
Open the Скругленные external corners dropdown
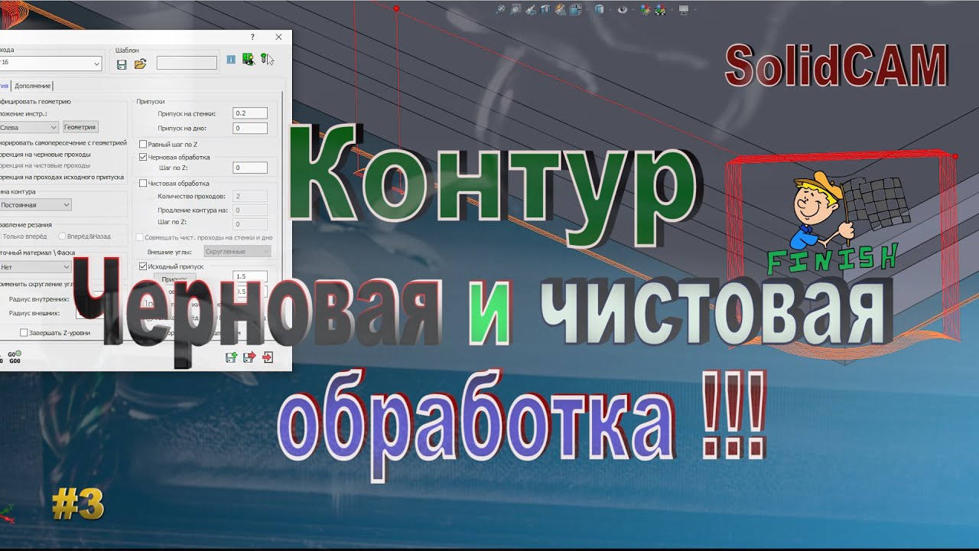pos(237,251)
